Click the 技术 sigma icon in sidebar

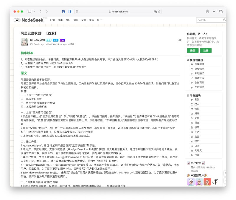[192, 105]
